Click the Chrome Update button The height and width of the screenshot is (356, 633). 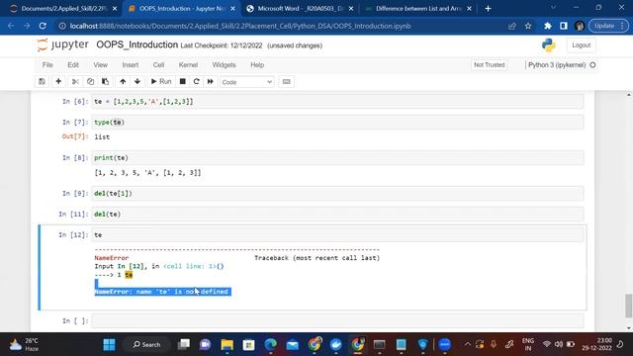click(x=608, y=26)
